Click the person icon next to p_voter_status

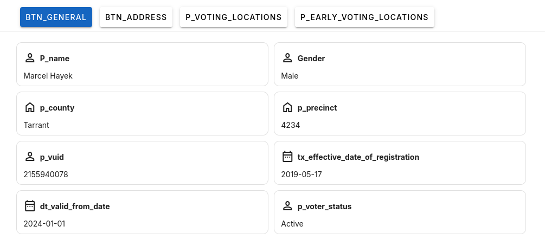pyautogui.click(x=288, y=206)
